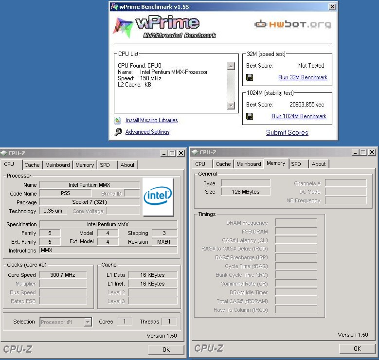Switch to Mainboard tab in left CPU-Z window

pos(57,165)
